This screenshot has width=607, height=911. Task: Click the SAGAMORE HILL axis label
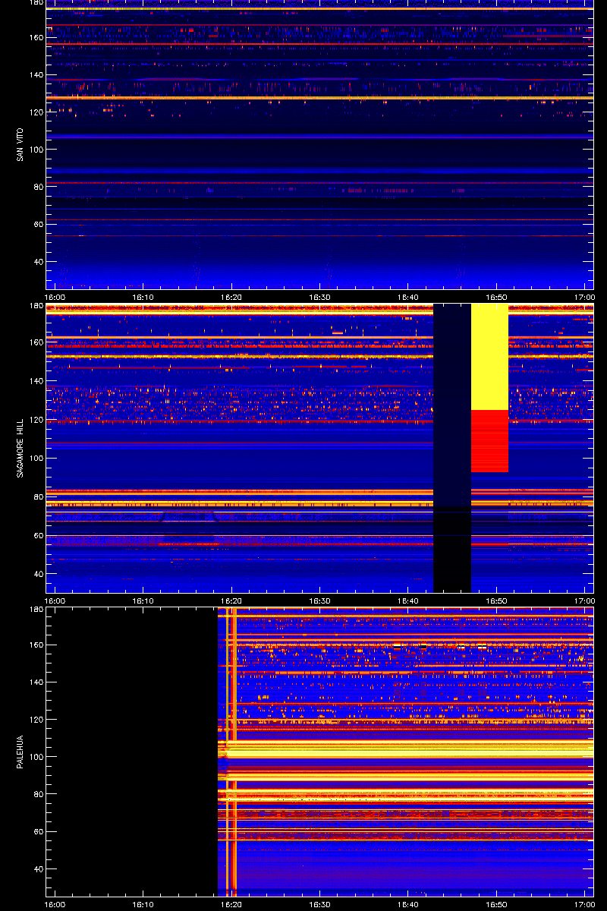point(20,448)
